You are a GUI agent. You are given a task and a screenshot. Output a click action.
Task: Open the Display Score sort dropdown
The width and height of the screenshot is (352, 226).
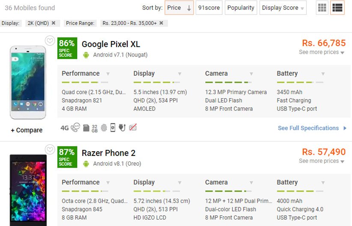tap(283, 8)
